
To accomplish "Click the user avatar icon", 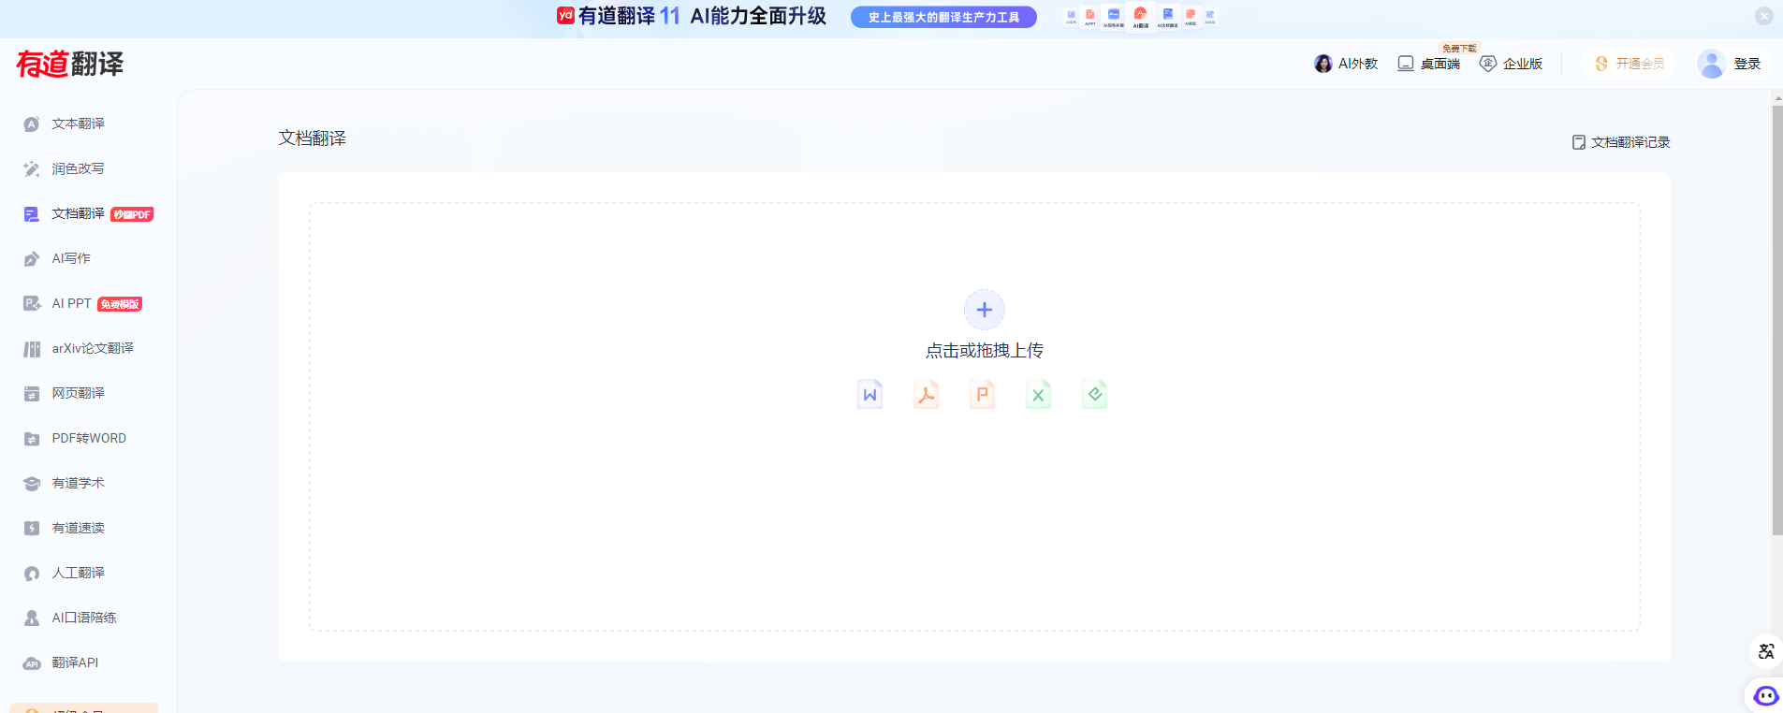I will tap(1712, 64).
